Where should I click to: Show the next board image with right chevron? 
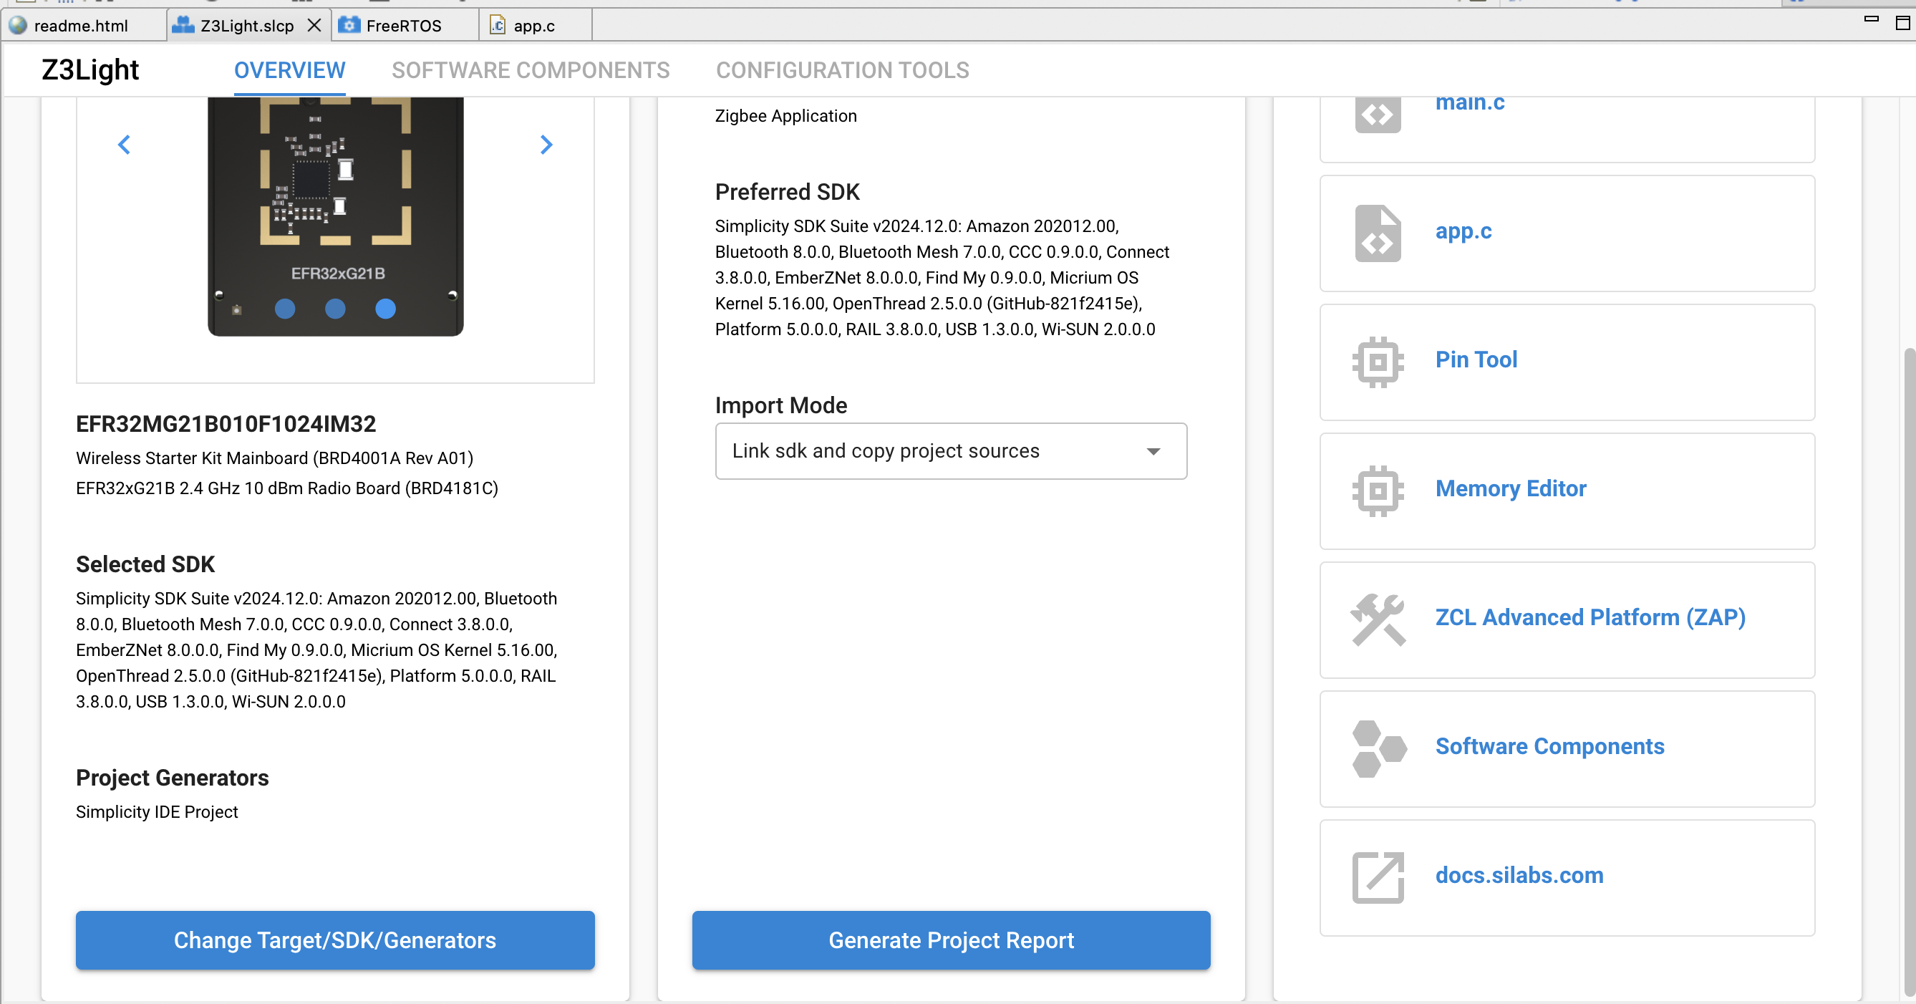547,144
